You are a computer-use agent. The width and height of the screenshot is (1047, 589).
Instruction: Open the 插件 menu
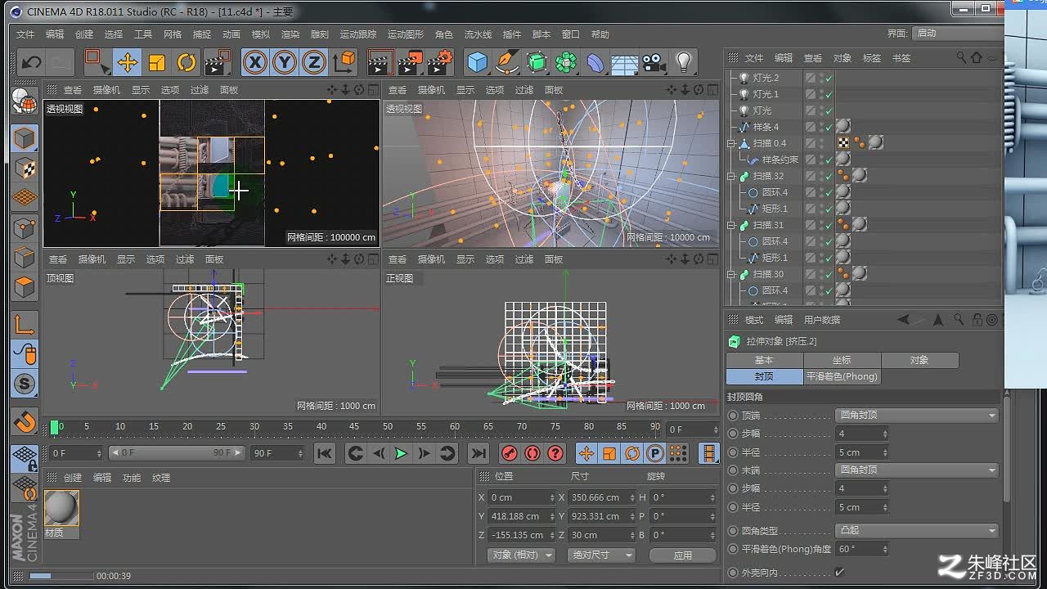point(512,34)
